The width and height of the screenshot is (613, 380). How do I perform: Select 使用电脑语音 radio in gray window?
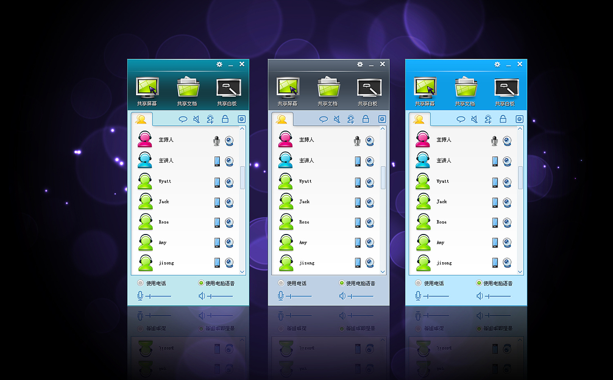[x=342, y=283]
